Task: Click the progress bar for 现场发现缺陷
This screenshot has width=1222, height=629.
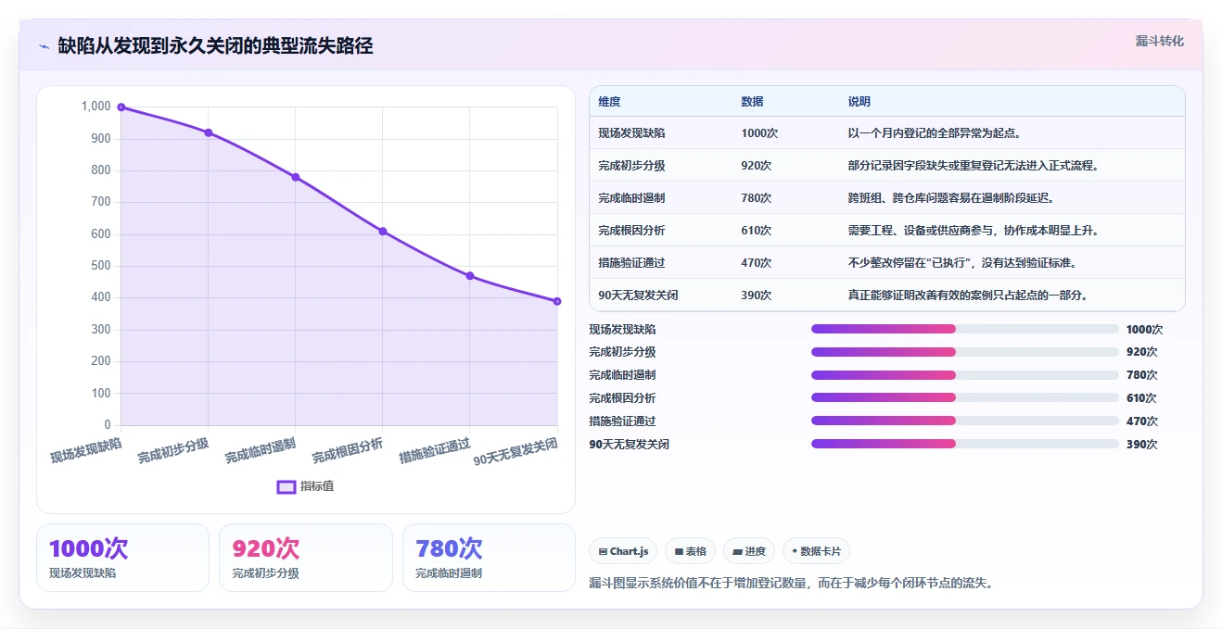Action: coord(965,329)
